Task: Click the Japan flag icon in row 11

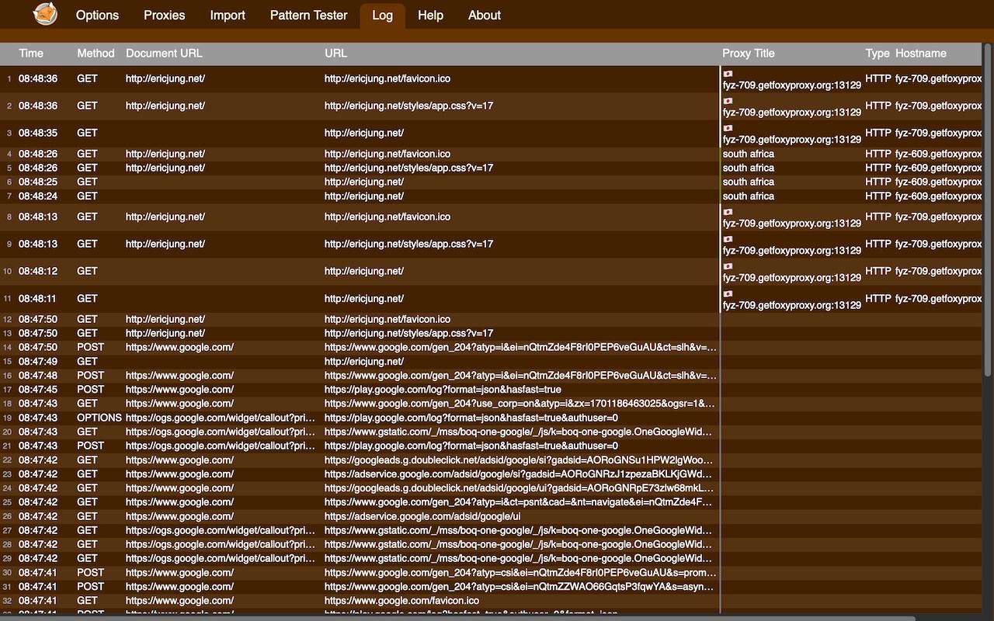Action: (728, 293)
